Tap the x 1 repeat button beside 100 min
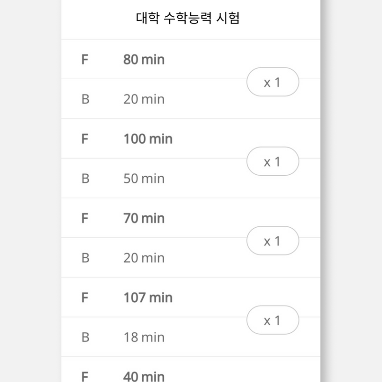 click(273, 161)
